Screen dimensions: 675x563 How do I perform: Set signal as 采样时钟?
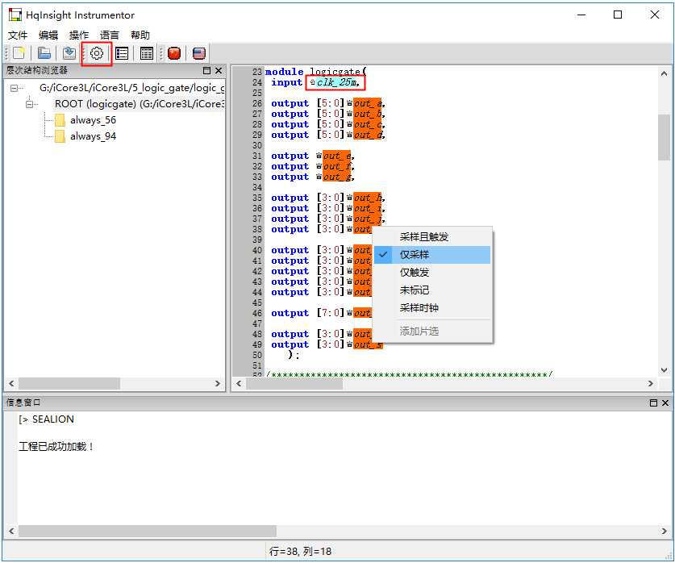419,308
